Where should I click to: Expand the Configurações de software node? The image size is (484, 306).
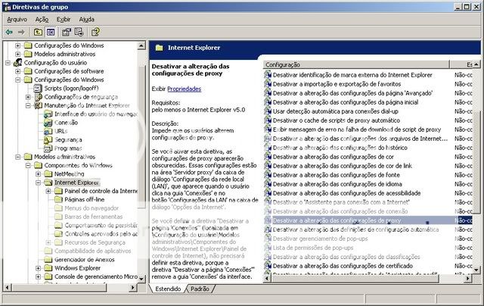point(18,71)
